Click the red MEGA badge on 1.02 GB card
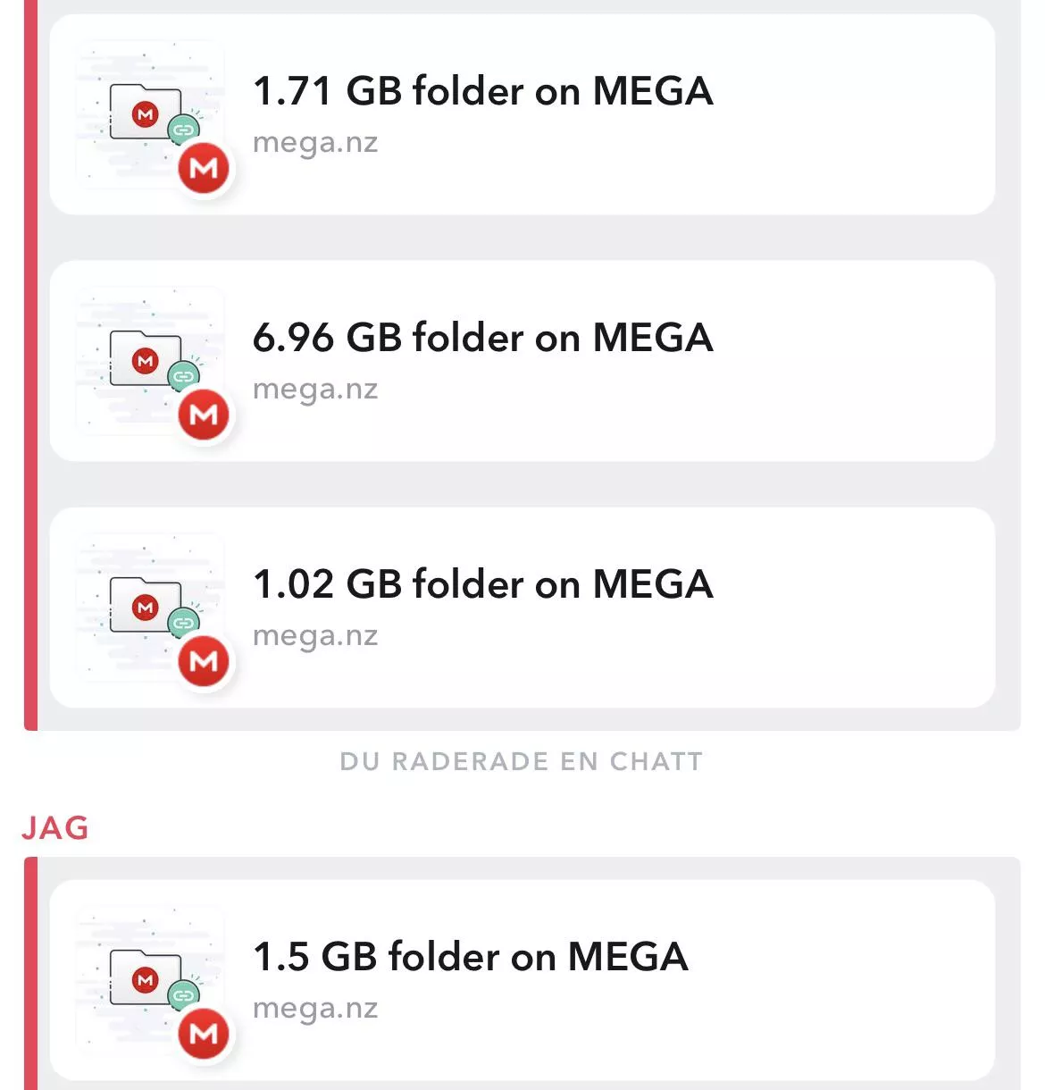This screenshot has height=1090, width=1045. (x=205, y=661)
